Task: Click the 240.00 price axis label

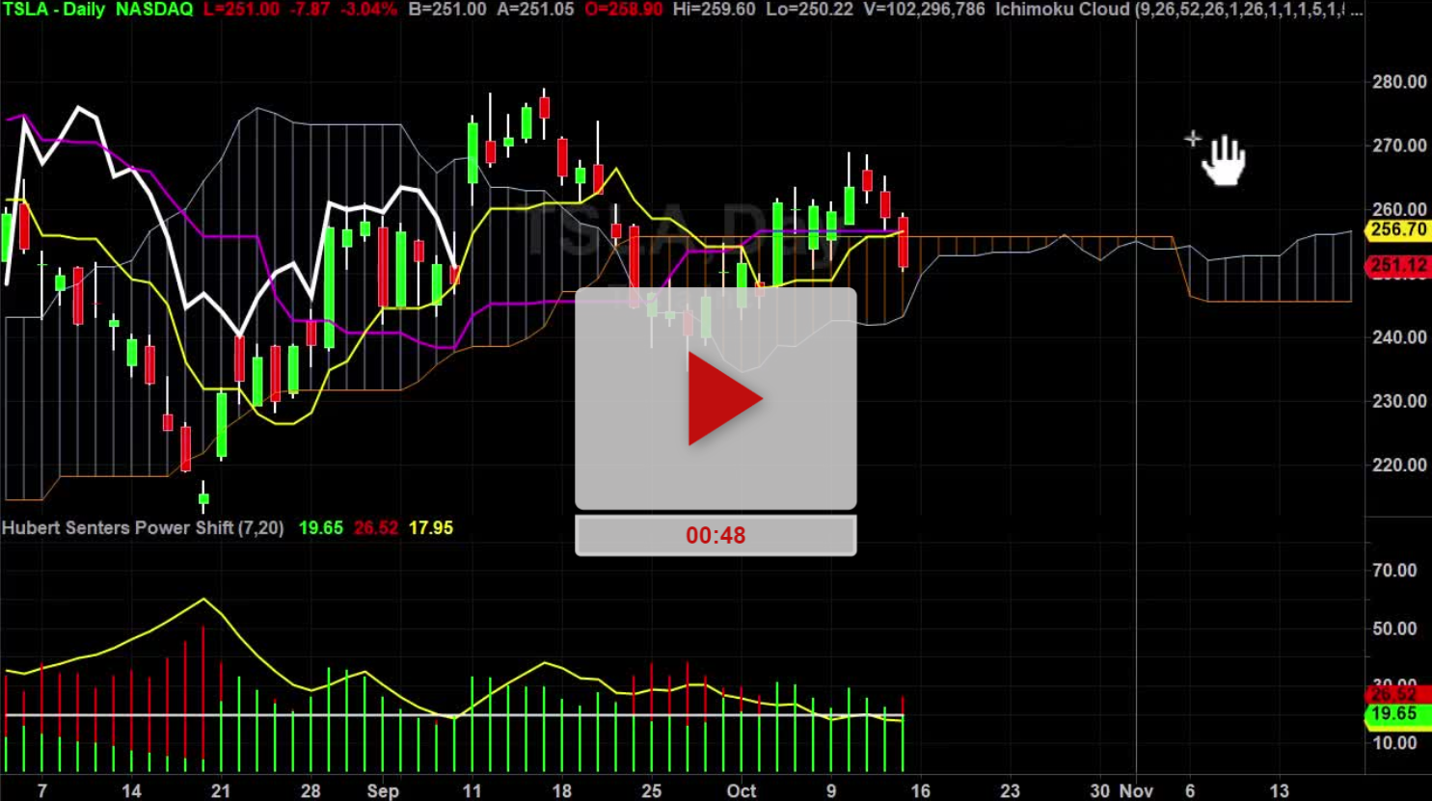Action: [1399, 337]
